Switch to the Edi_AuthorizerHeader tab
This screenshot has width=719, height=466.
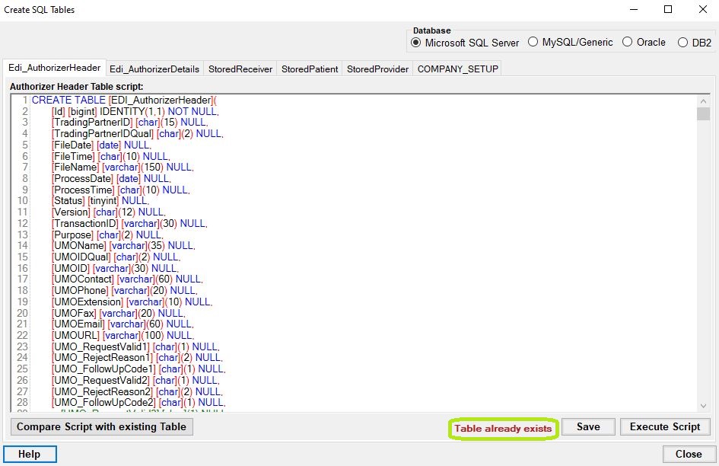pos(55,68)
